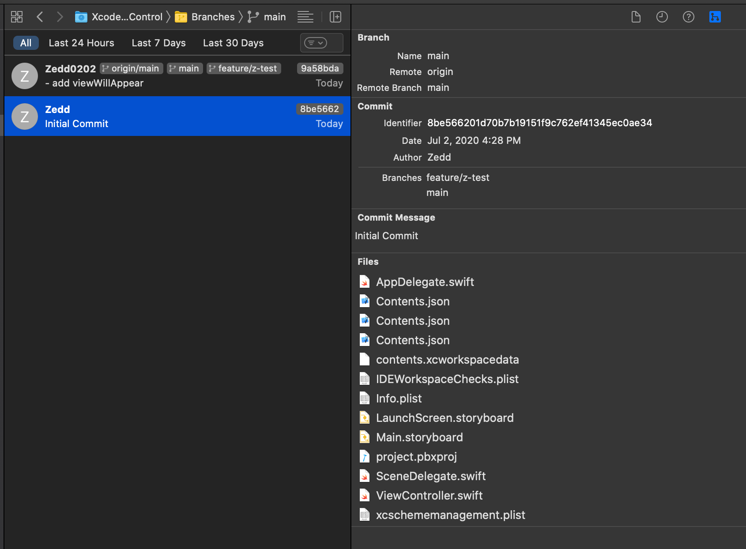This screenshot has height=549, width=746.
Task: Click the SceneDelegate.swift file icon
Action: pos(365,476)
